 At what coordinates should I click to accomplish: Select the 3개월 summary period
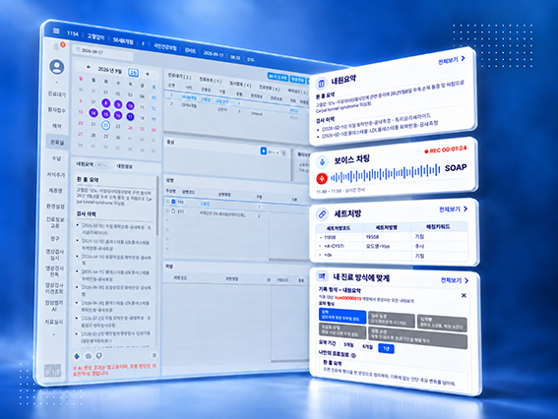[x=348, y=345]
